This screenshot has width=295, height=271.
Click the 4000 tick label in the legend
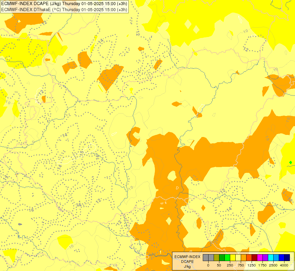tap(284, 265)
